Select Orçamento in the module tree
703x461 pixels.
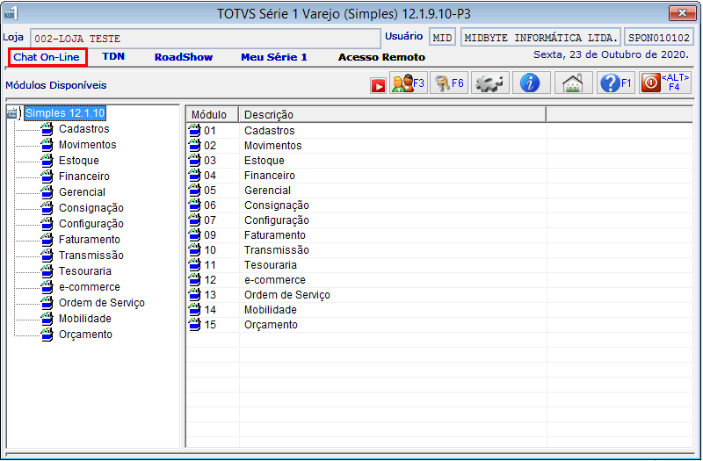click(x=85, y=335)
